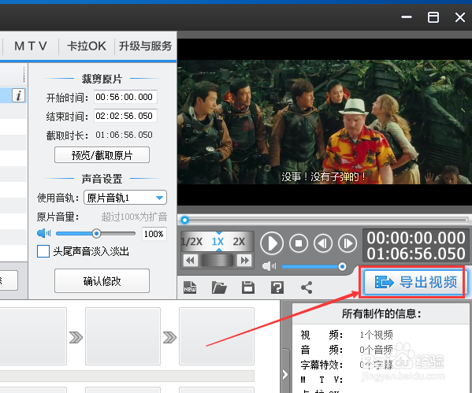Screen dimensions: 472x393
Task: Edit the 100% volume value field
Action: point(154,233)
